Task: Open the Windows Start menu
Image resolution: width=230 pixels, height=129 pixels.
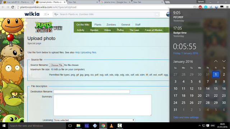Action: pos(4,126)
